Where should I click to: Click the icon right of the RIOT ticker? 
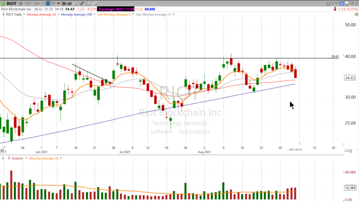point(20,3)
